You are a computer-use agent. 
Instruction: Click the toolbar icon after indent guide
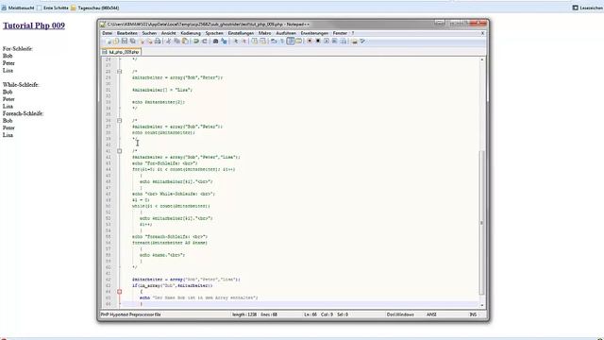point(298,42)
